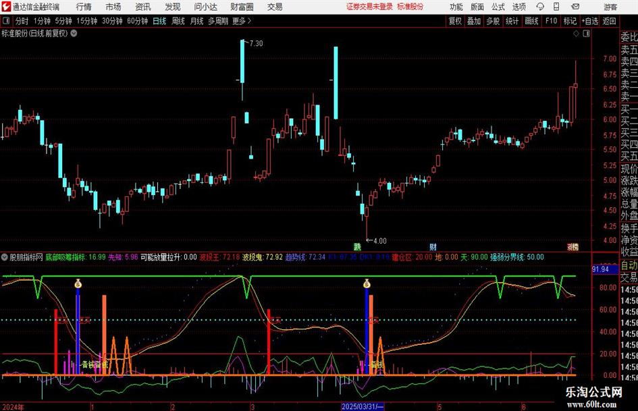Image resolution: width=638 pixels, height=411 pixels.
Task: Open the 版面 menu
Action: tap(477, 7)
